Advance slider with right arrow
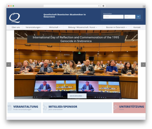Image resolution: width=152 pixels, height=129 pixels. point(143,65)
